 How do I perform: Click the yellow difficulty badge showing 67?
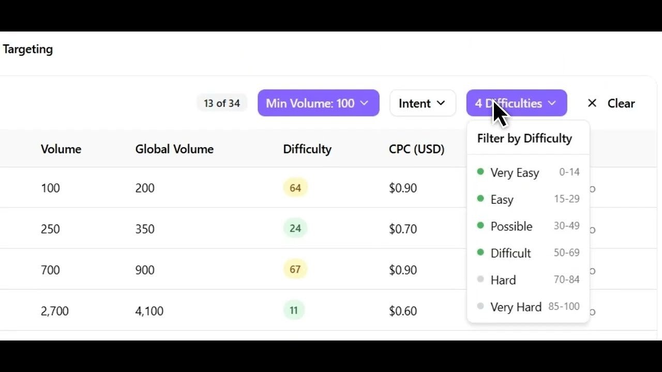pos(295,269)
